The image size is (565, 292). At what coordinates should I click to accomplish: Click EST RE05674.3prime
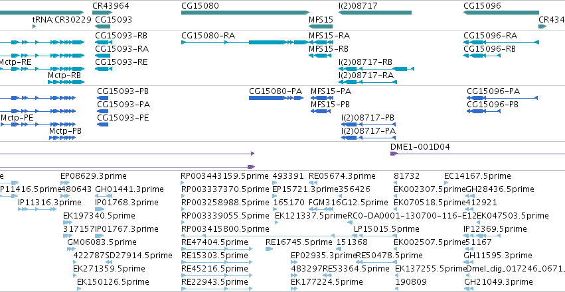coord(342,176)
